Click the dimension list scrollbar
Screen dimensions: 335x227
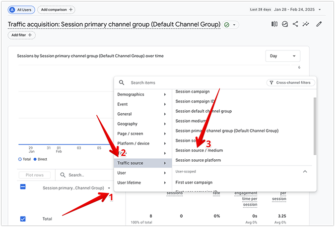click(x=315, y=126)
